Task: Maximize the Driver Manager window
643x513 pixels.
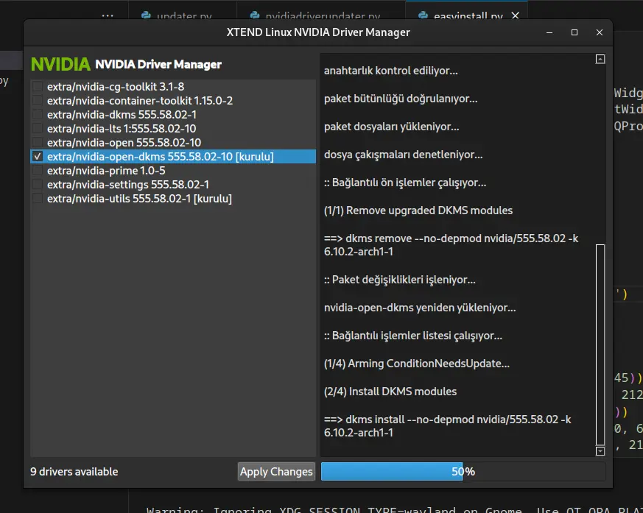Action: (575, 32)
